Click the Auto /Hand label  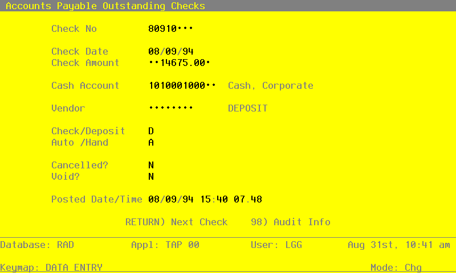(x=80, y=142)
